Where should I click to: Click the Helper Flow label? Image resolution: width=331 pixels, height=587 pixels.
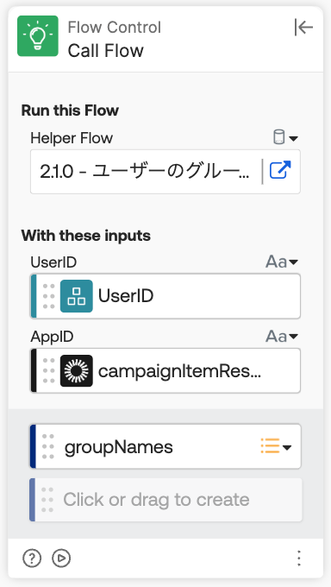tap(72, 138)
